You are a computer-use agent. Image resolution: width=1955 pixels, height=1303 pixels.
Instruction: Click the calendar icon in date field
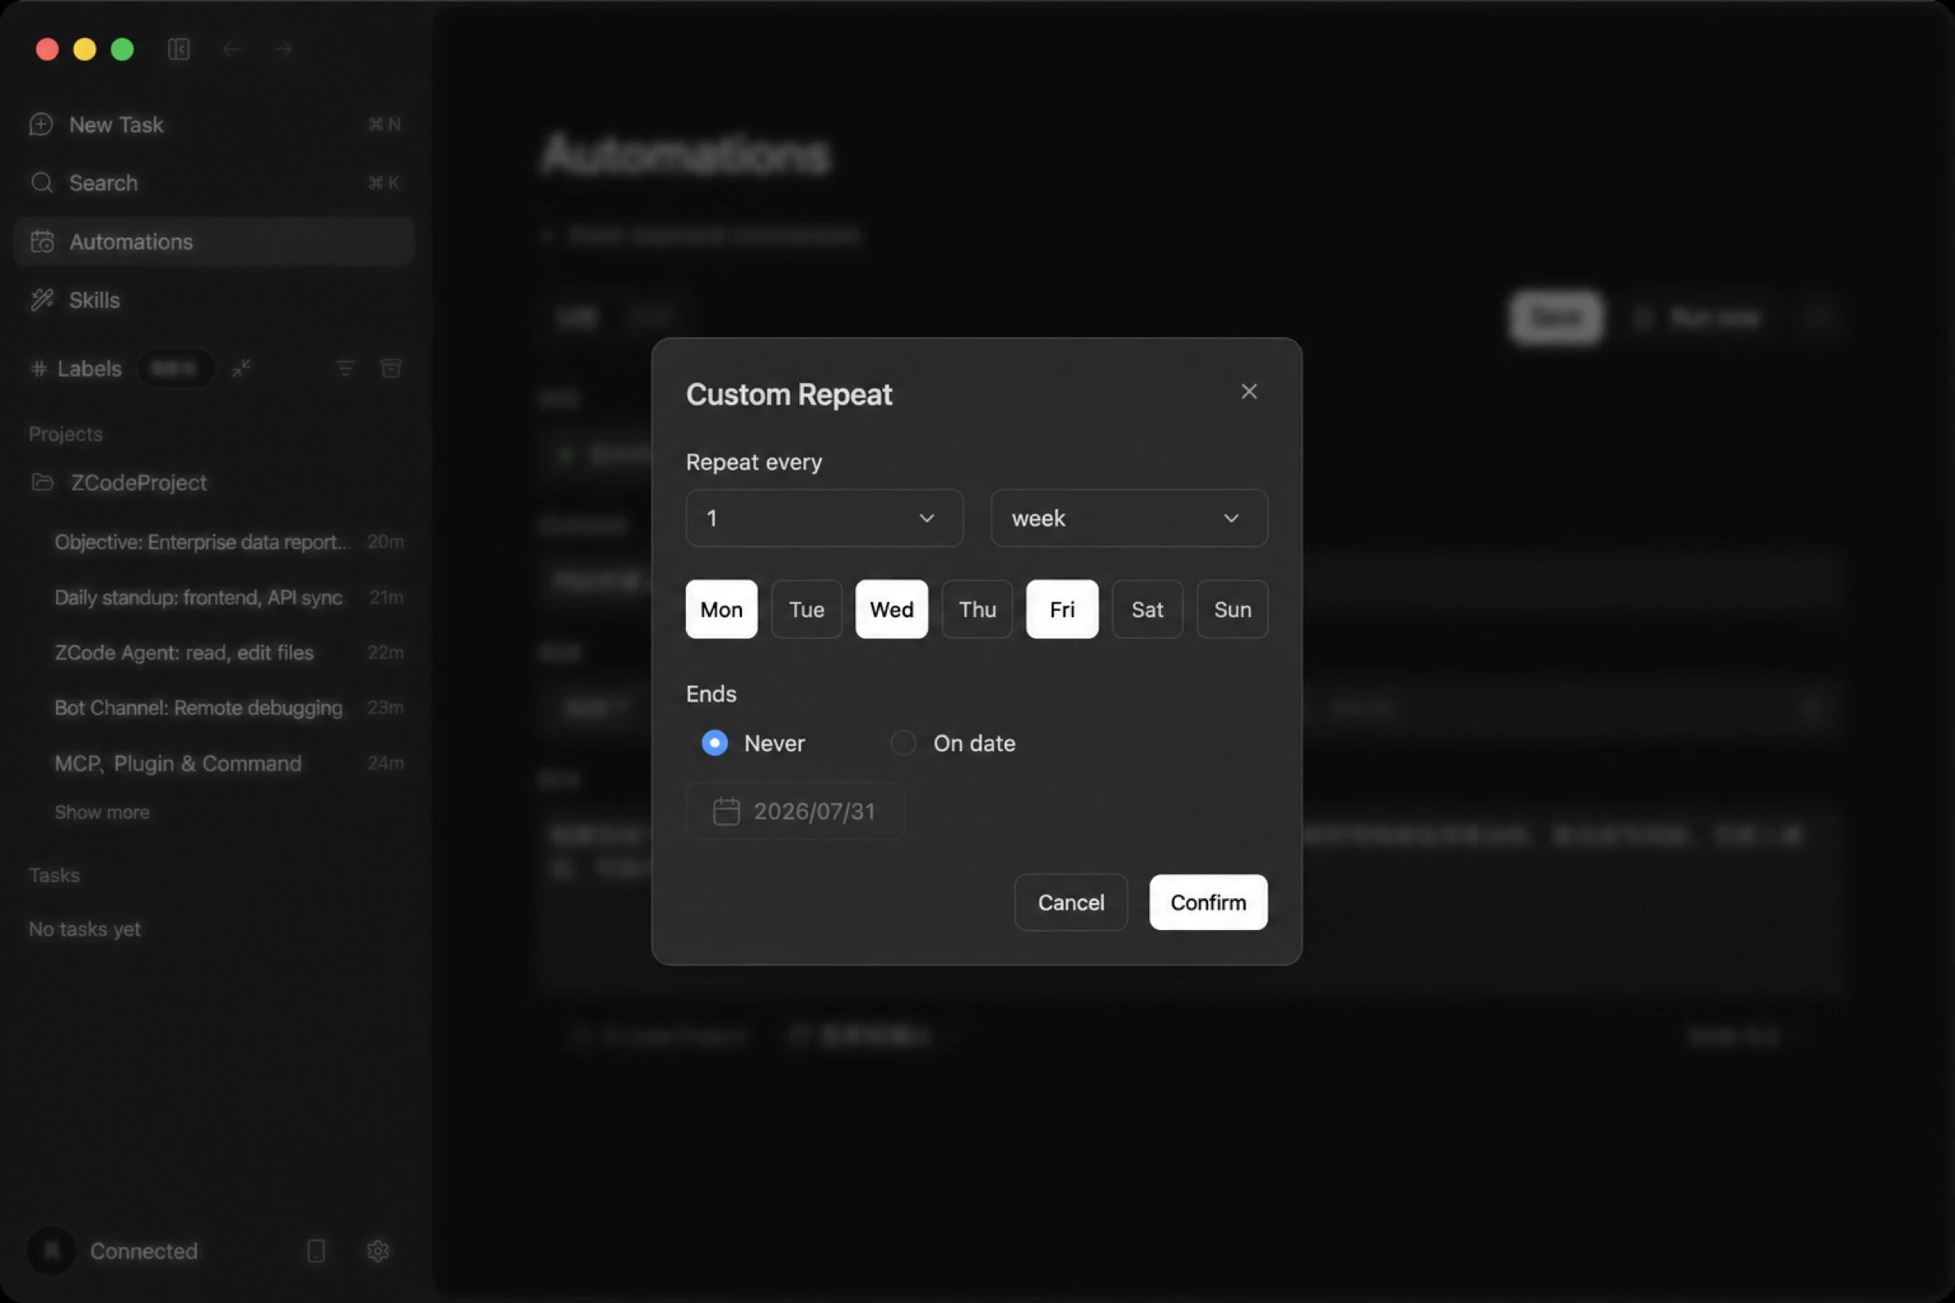[x=727, y=811]
